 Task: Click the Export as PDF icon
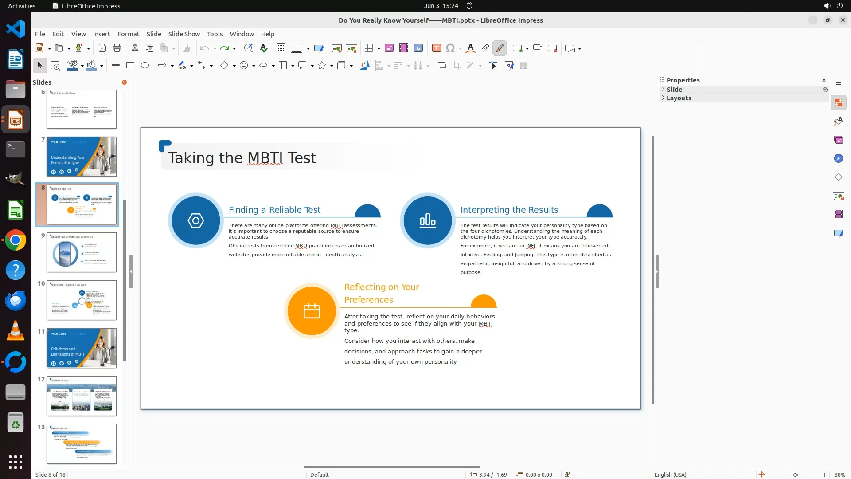102,48
